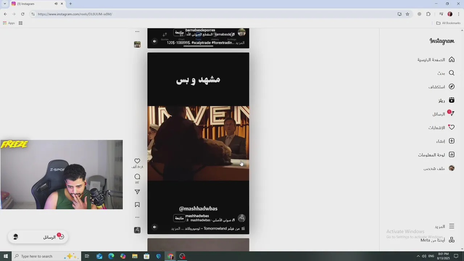Image resolution: width=464 pixels, height=261 pixels.
Task: Click the Instagram browser tab
Action: tap(37, 4)
